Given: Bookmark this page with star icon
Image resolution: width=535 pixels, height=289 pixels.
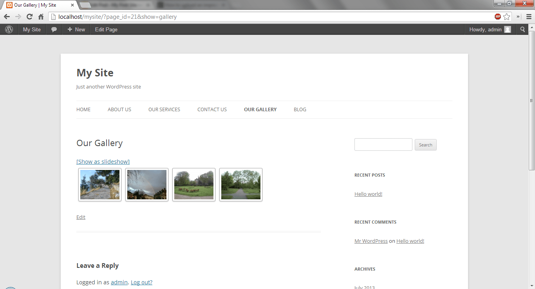Looking at the screenshot, I should [x=507, y=17].
